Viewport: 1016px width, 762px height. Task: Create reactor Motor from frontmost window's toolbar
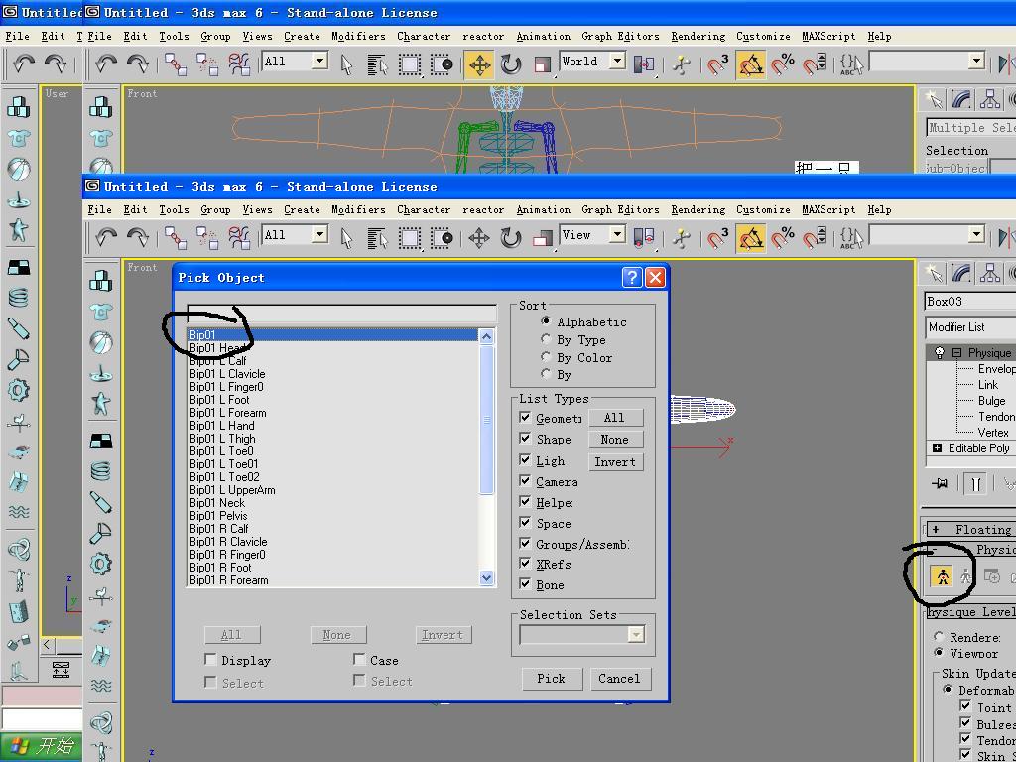coord(100,564)
